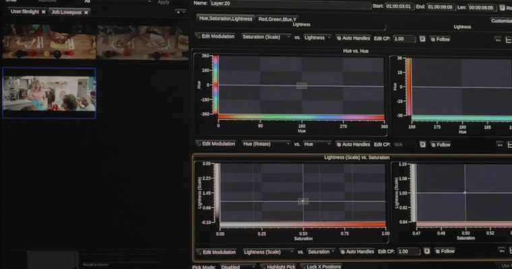512x269 pixels.
Task: Open the All filter dropdown
Action: click(117, 1)
